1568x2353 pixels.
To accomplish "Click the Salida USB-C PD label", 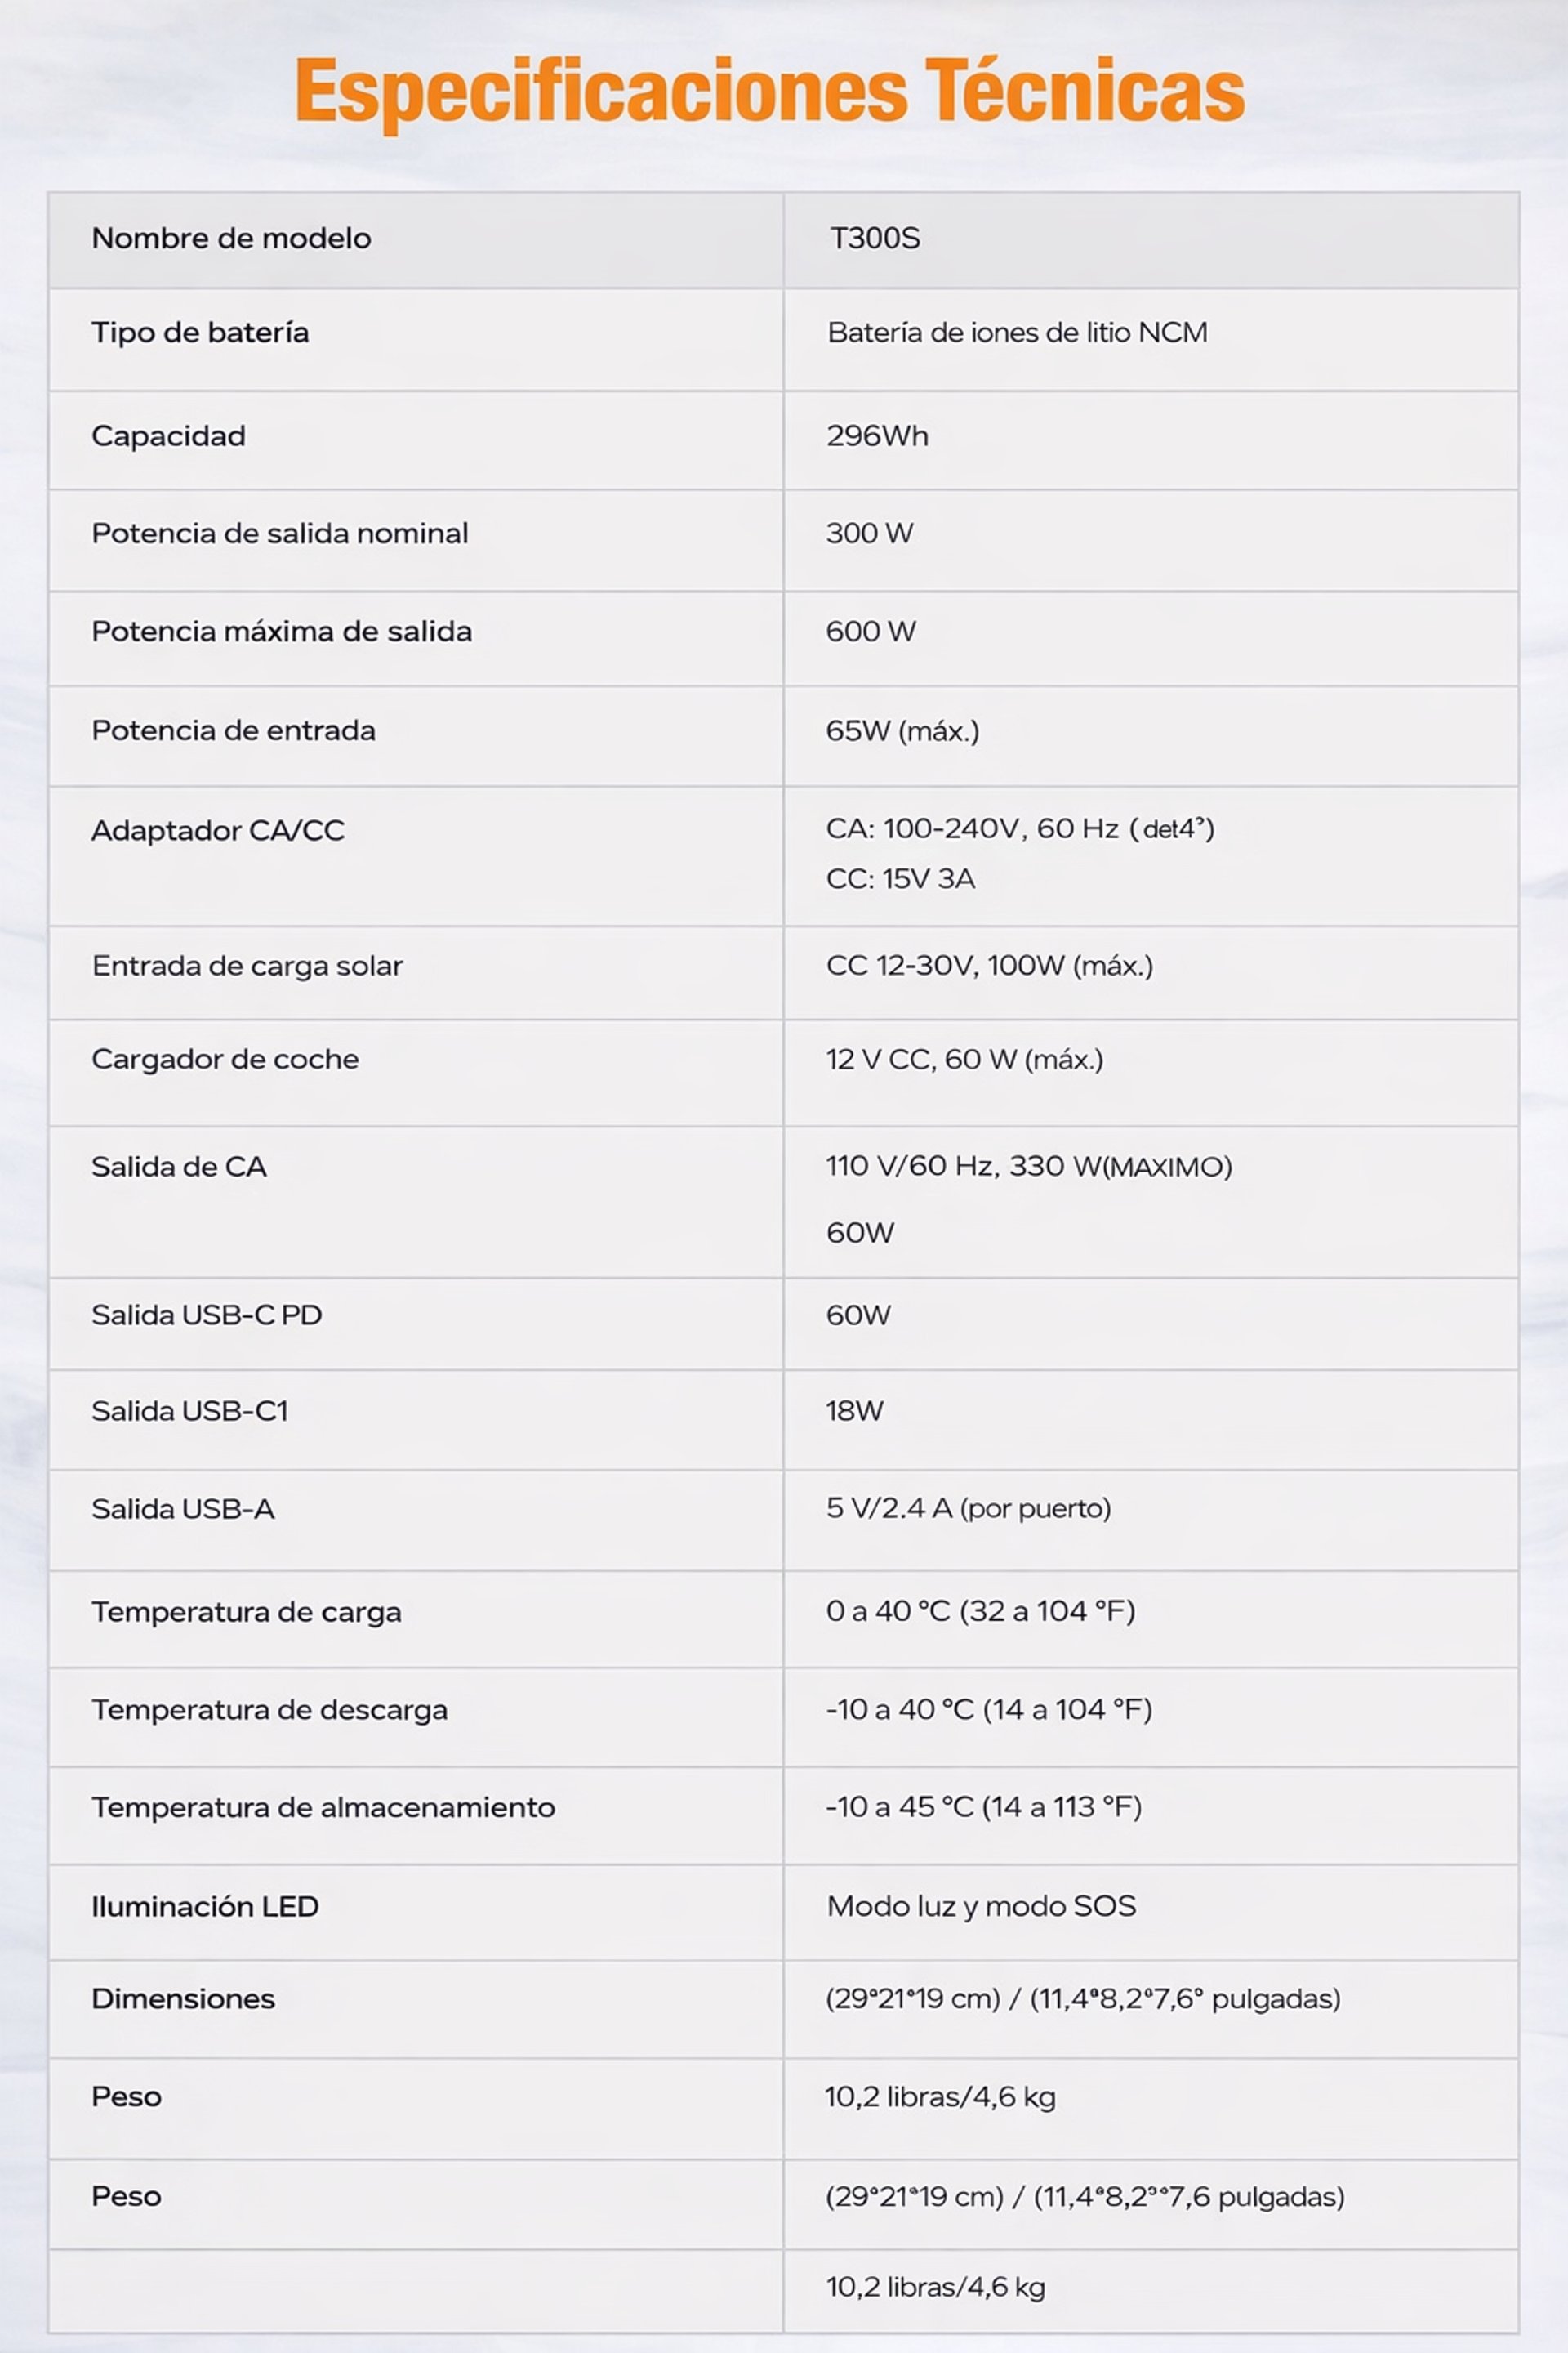I will [207, 1315].
